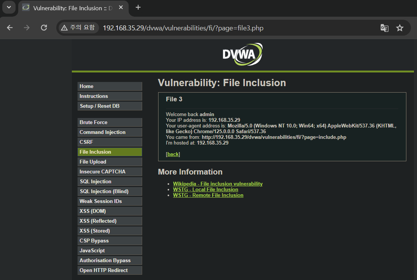
Task: Click the not-secure warning badge
Action: 78,28
